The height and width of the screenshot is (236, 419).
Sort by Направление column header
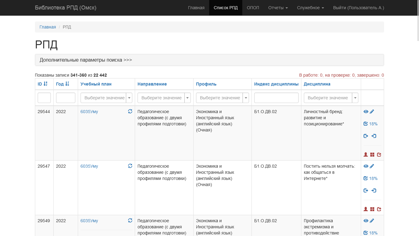tap(152, 84)
